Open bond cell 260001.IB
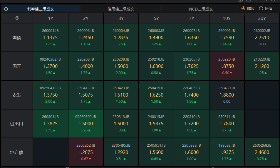 tap(51, 37)
